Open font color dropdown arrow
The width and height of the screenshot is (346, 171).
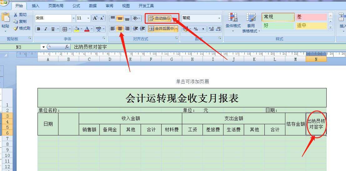coord(92,29)
